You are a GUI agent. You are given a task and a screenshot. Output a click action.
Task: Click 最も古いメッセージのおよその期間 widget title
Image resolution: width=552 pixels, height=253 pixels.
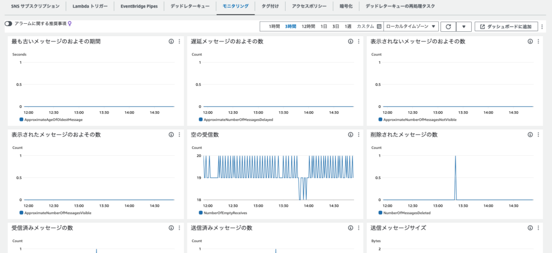(56, 42)
